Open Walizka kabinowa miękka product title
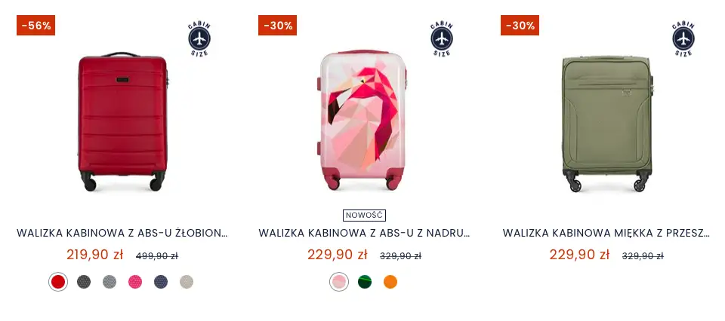The height and width of the screenshot is (321, 725). click(x=606, y=233)
